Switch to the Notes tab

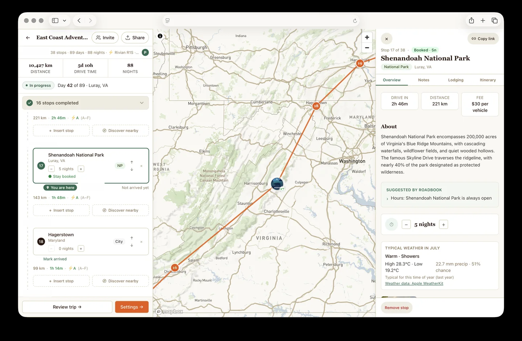(x=423, y=80)
